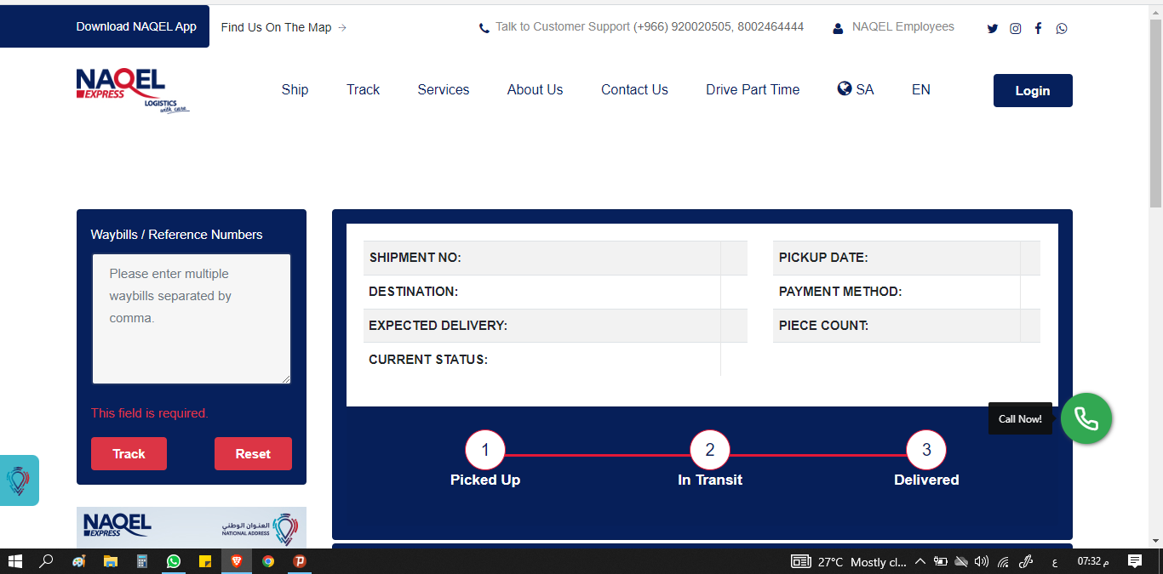Click step 1 Picked Up circle
Viewport: 1163px width, 574px height.
(485, 450)
